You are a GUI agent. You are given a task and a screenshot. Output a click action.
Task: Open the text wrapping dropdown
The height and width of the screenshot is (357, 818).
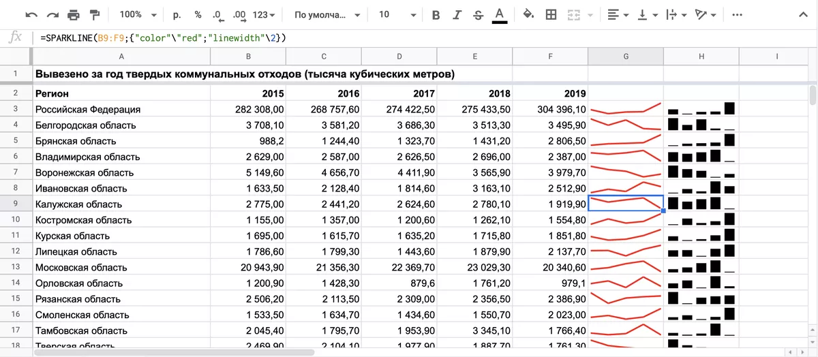pyautogui.click(x=677, y=14)
